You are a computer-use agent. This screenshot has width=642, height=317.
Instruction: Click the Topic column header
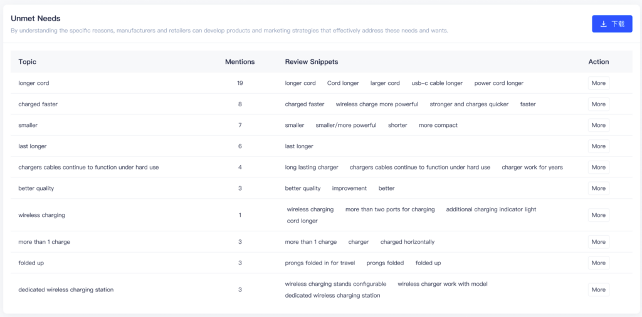pyautogui.click(x=28, y=62)
